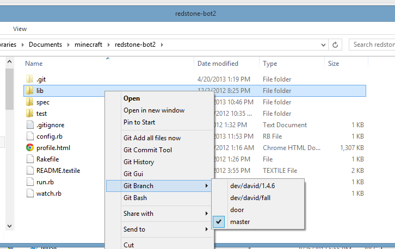Select the config.rb file name
Screen dimensions: 395x249
click(x=50, y=136)
